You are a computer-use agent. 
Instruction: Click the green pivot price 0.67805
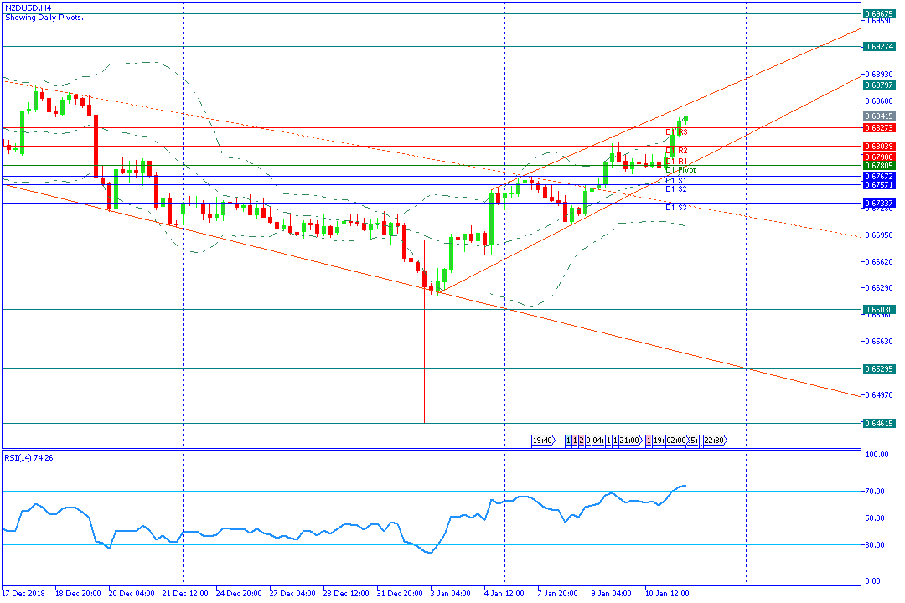(879, 166)
